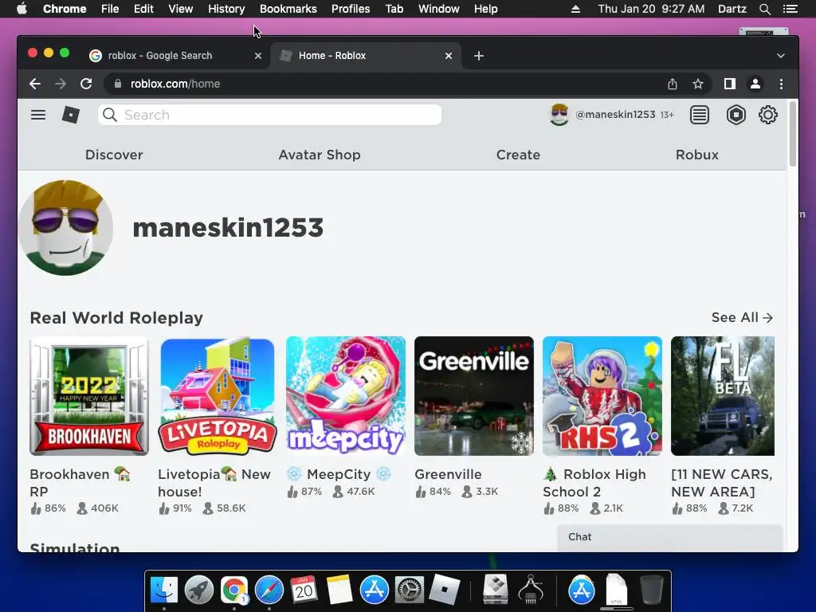Viewport: 816px width, 612px height.
Task: Open Launchpad from the dock
Action: pos(198,590)
